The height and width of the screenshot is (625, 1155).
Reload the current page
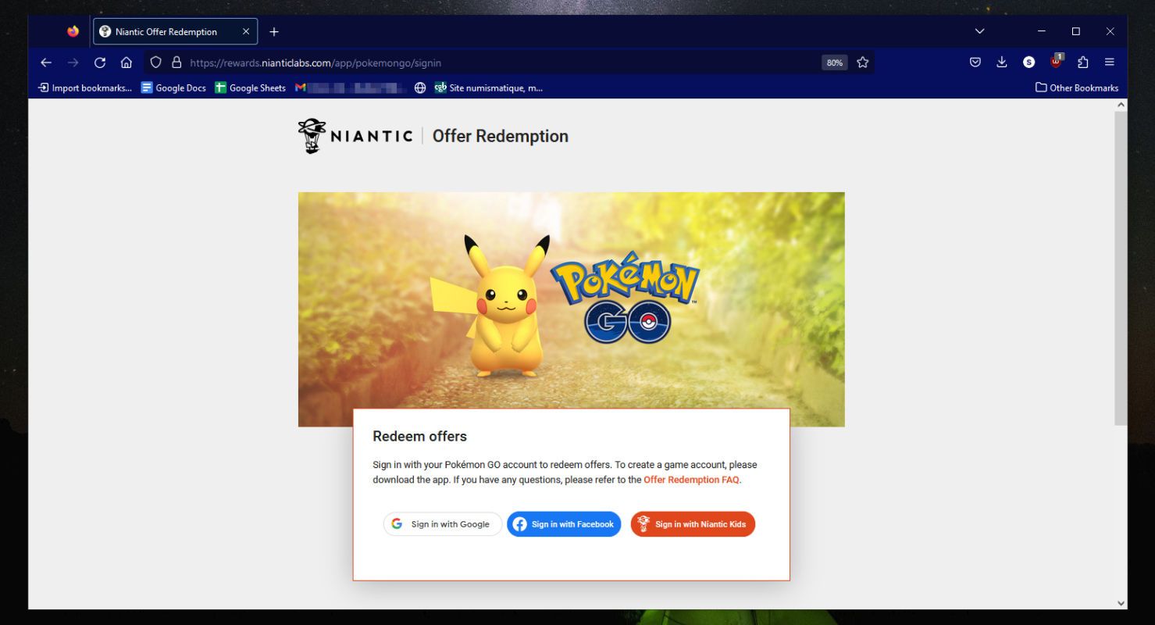pos(99,62)
